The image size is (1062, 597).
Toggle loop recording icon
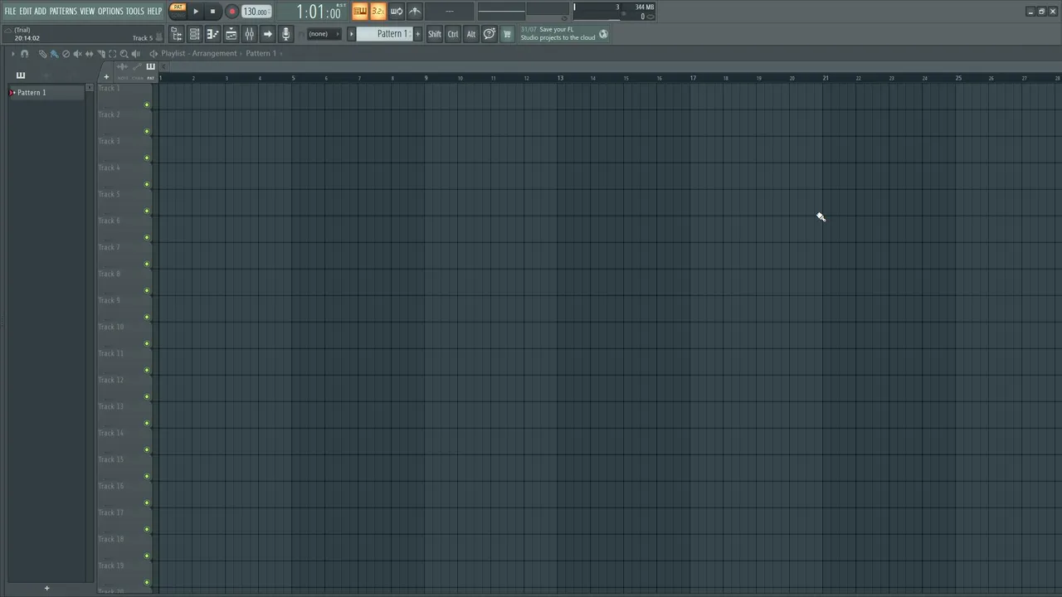click(396, 11)
